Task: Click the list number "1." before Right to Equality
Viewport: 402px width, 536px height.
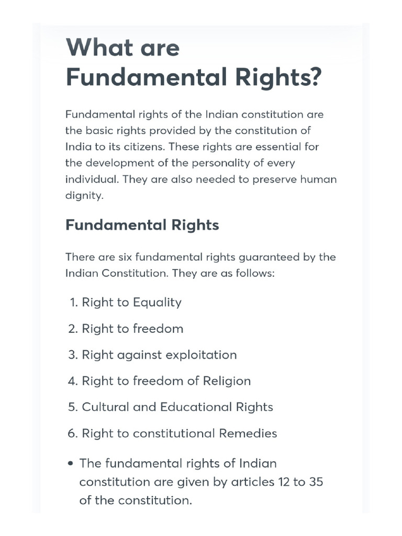Action: coord(73,303)
